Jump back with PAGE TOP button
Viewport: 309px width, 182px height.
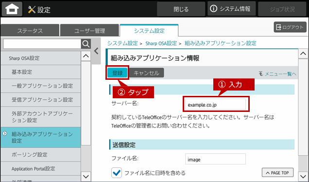click(278, 173)
